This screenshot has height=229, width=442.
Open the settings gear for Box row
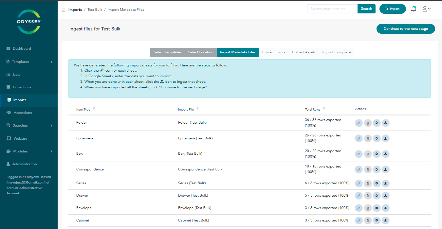pyautogui.click(x=377, y=154)
